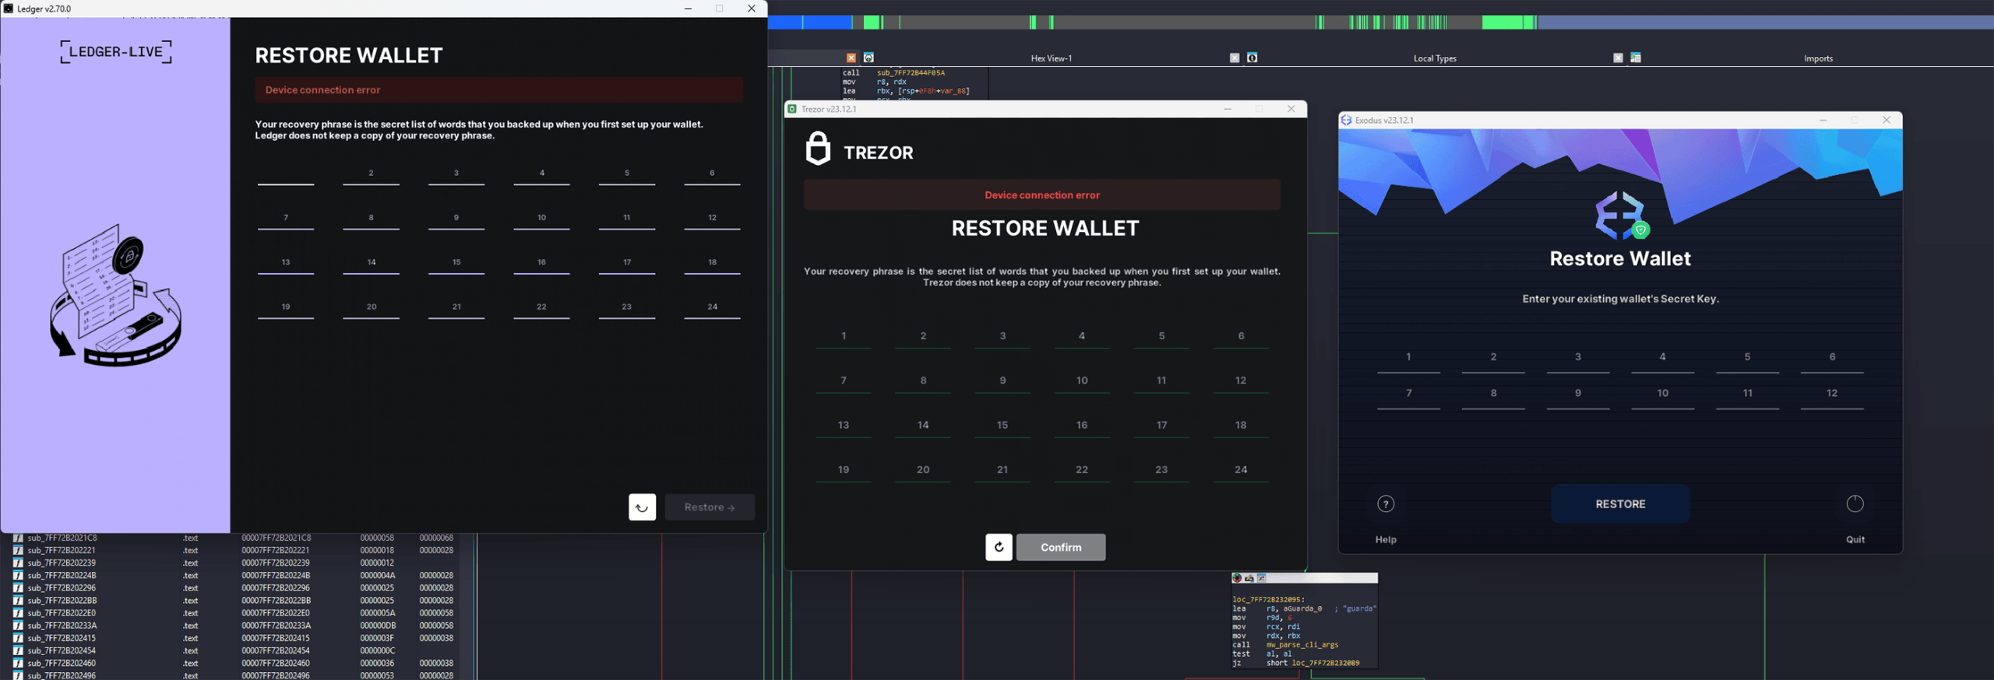Click the color wheel icon on the graph node header
Screen dimensions: 1994x680
(x=1237, y=578)
